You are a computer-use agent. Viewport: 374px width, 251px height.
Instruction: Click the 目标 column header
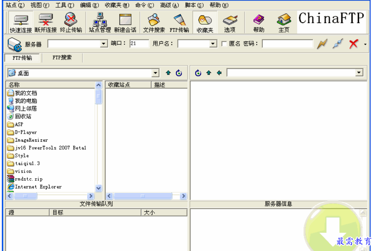(95, 212)
